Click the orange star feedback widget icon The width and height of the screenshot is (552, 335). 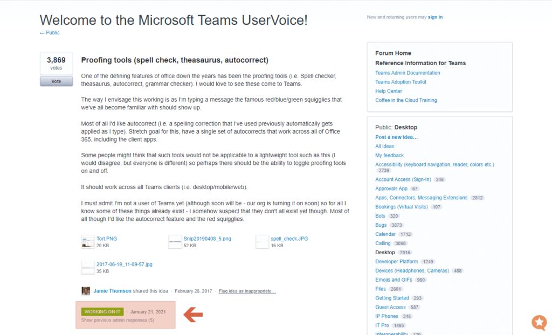tap(539, 322)
